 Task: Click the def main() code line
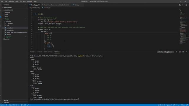[x=39, y=14]
